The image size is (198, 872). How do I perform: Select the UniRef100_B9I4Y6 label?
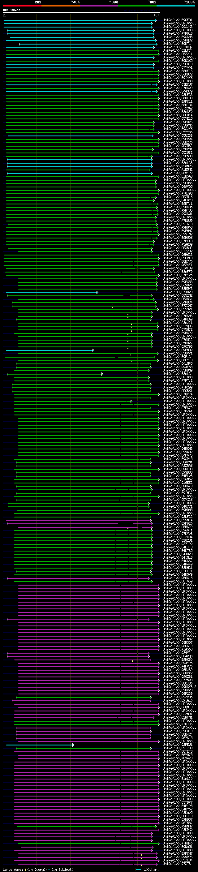pos(178,78)
